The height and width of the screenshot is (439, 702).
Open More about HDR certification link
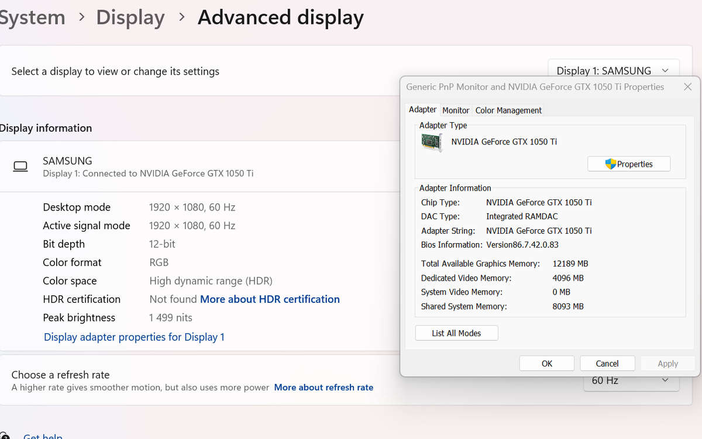point(270,299)
